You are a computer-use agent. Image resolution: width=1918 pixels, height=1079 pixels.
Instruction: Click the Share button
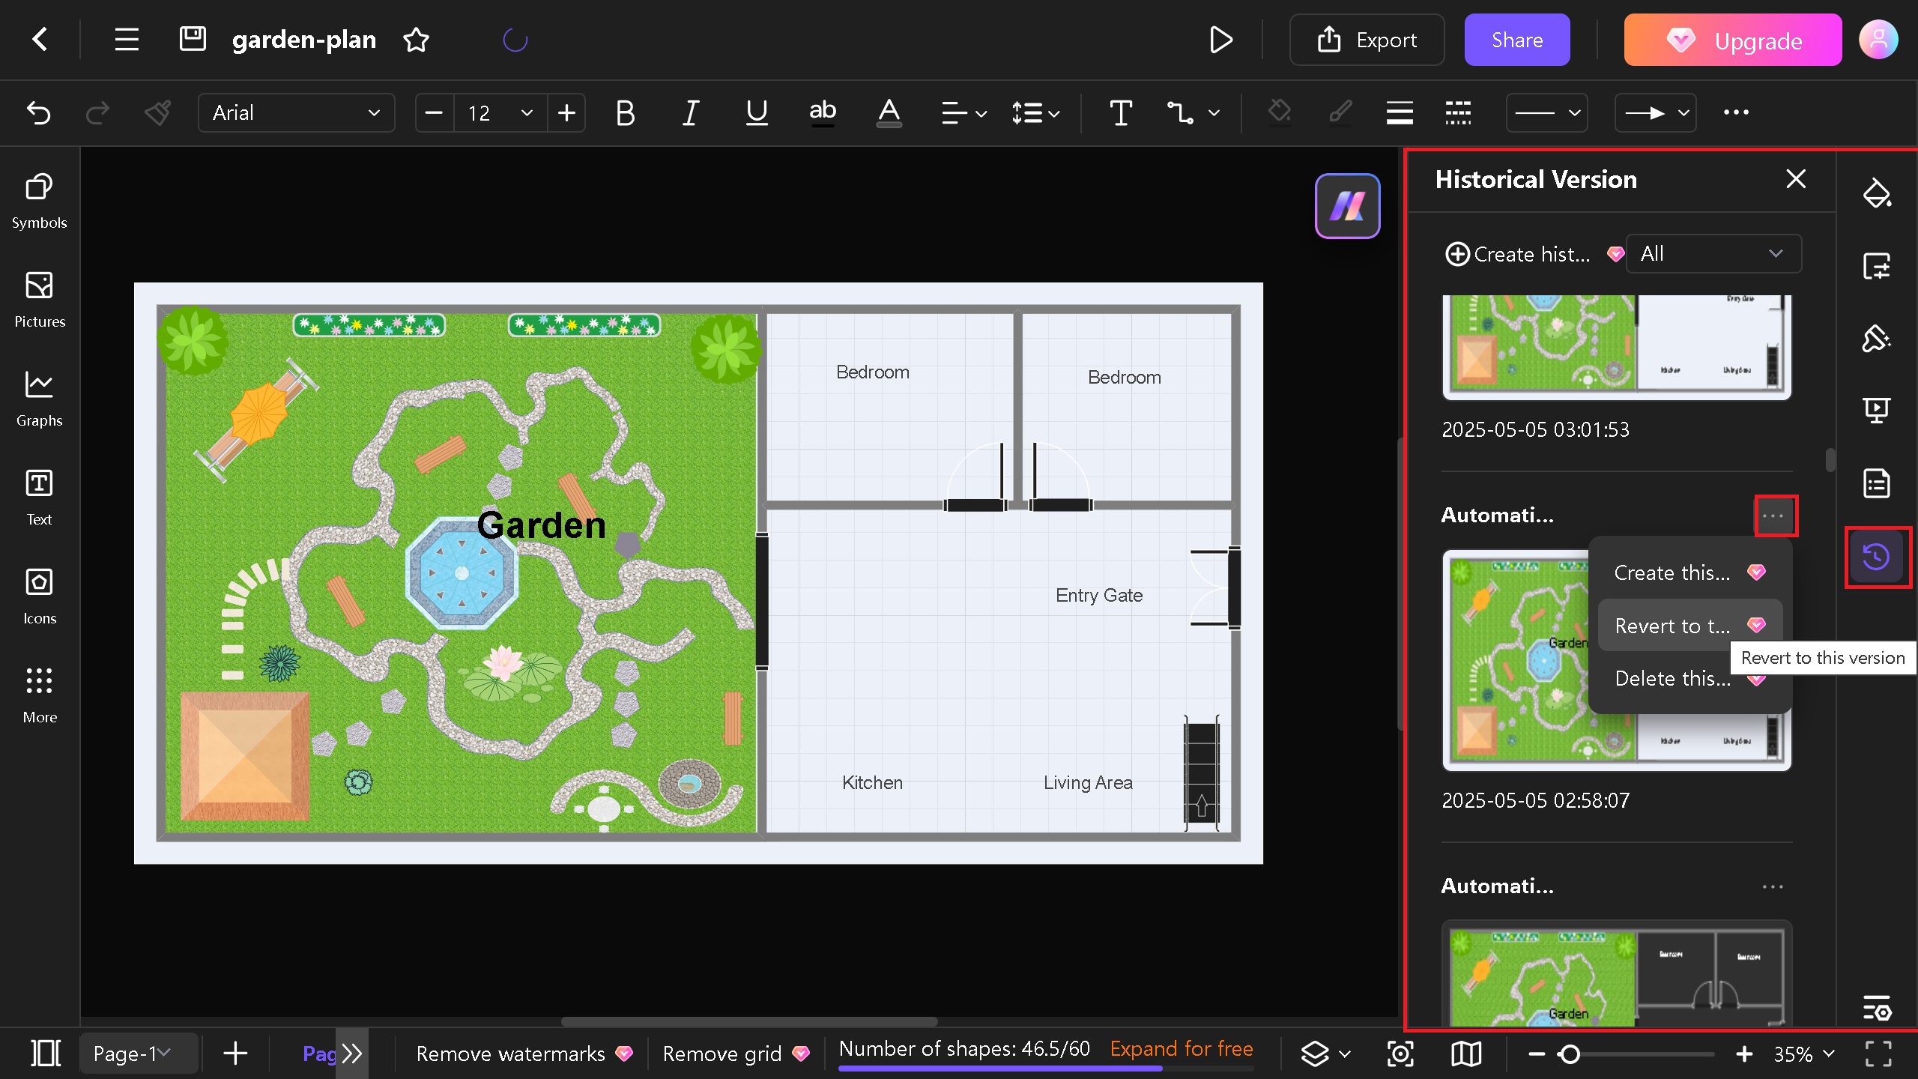pos(1517,40)
